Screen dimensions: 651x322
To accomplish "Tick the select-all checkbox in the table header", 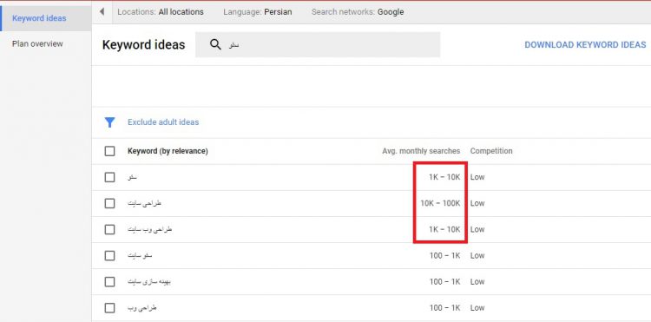I will (109, 151).
